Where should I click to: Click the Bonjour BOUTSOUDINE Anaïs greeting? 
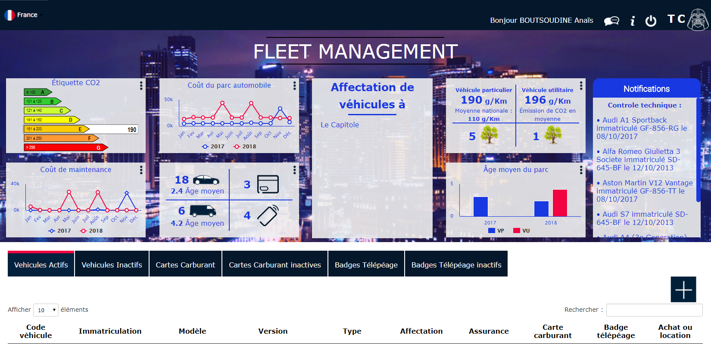(x=541, y=20)
